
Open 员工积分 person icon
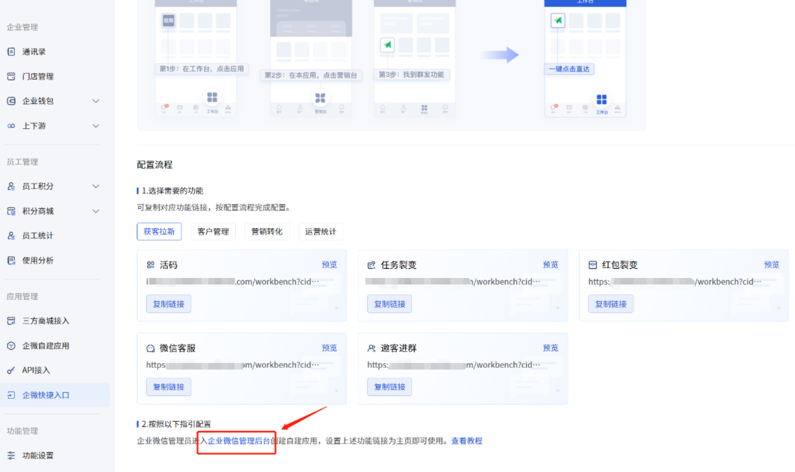tap(11, 186)
